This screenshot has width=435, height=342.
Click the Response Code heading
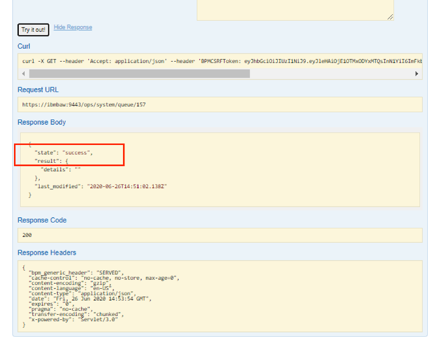(42, 220)
